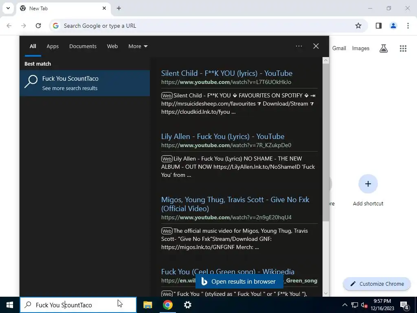This screenshot has height=313, width=417.
Task: Open Migos Give No Fxk Official Video result
Action: [235, 204]
